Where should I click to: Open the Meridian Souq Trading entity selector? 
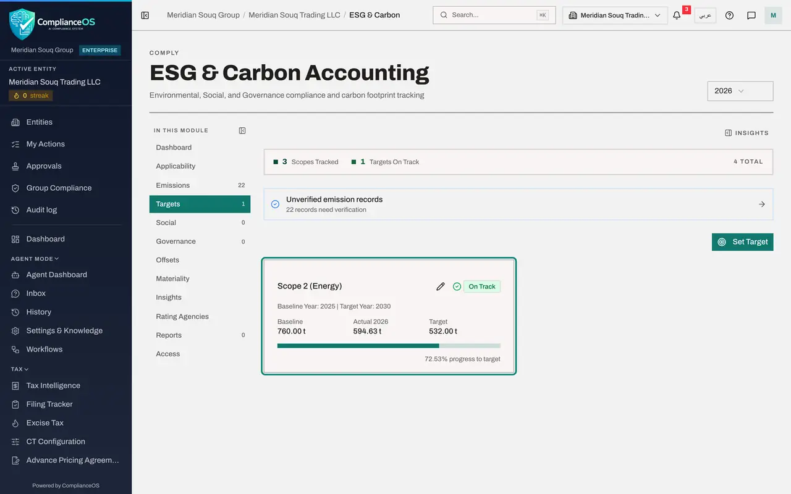click(615, 15)
